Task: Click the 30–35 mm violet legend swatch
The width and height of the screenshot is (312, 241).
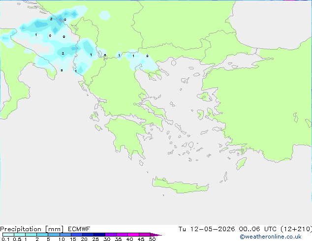Action: 110,235
